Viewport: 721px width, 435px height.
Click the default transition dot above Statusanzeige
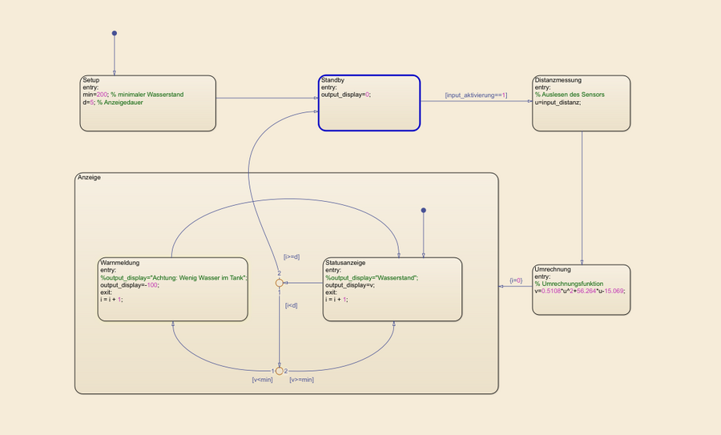point(424,211)
